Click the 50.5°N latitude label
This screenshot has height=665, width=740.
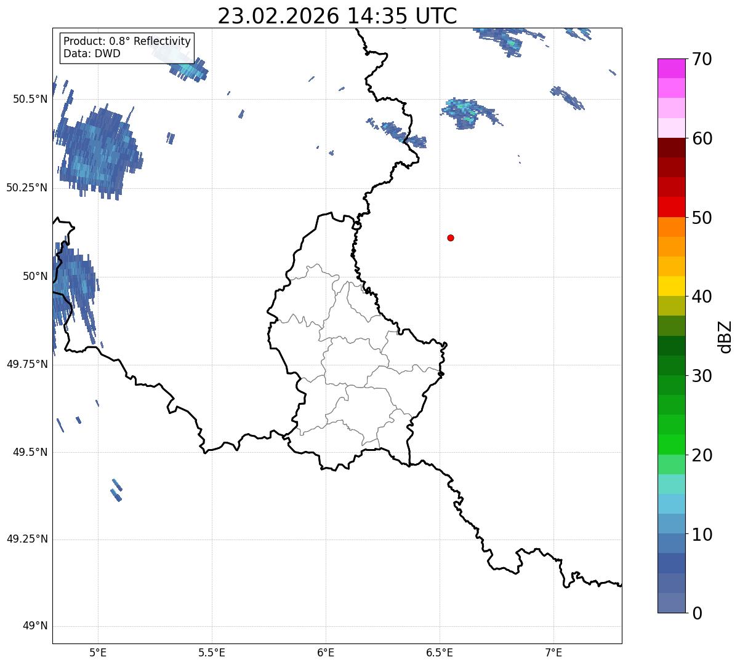coord(30,99)
